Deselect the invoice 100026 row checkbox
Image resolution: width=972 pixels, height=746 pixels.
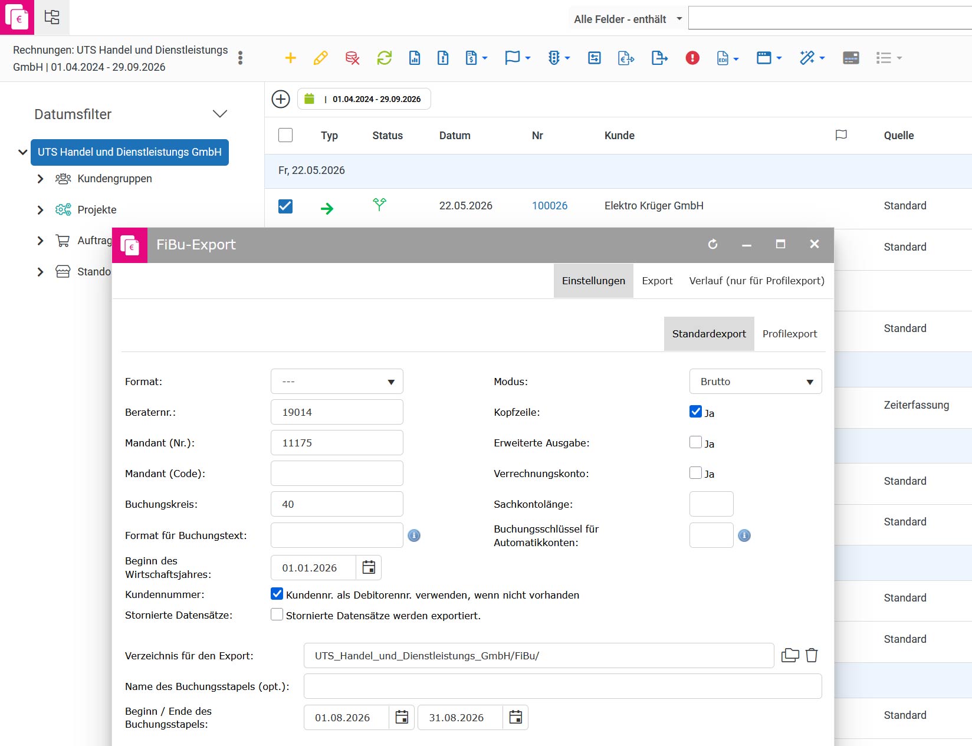[285, 206]
